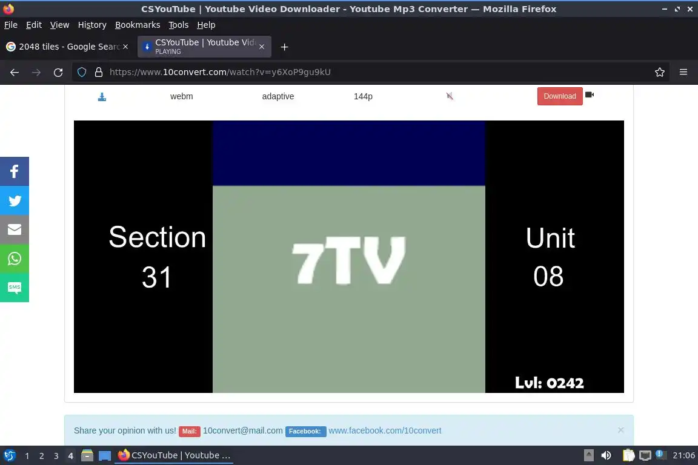Show site security padlock info

[x=99, y=72]
